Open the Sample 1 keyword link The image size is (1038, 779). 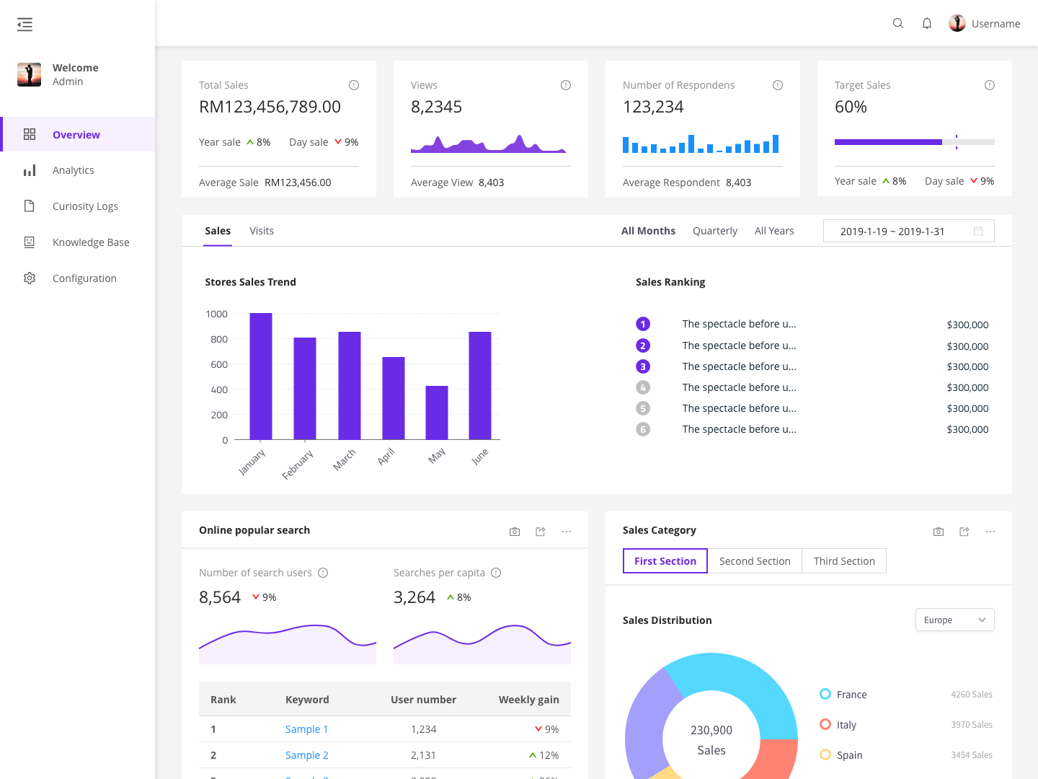pos(306,729)
